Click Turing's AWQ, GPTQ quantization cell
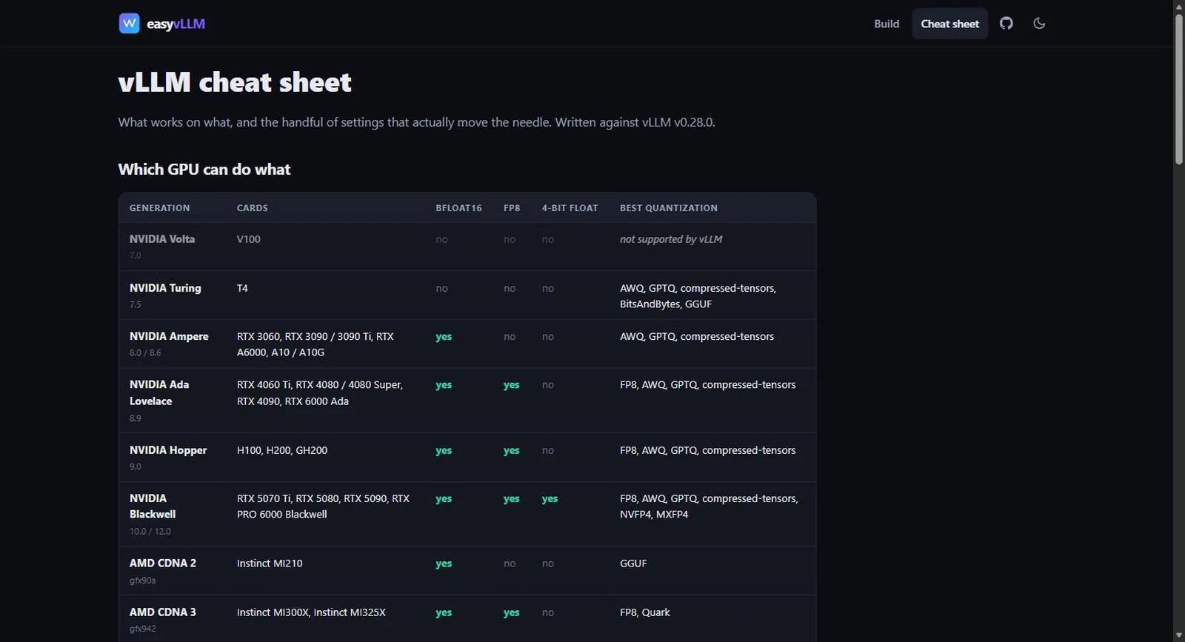Viewport: 1185px width, 642px height. tap(698, 296)
